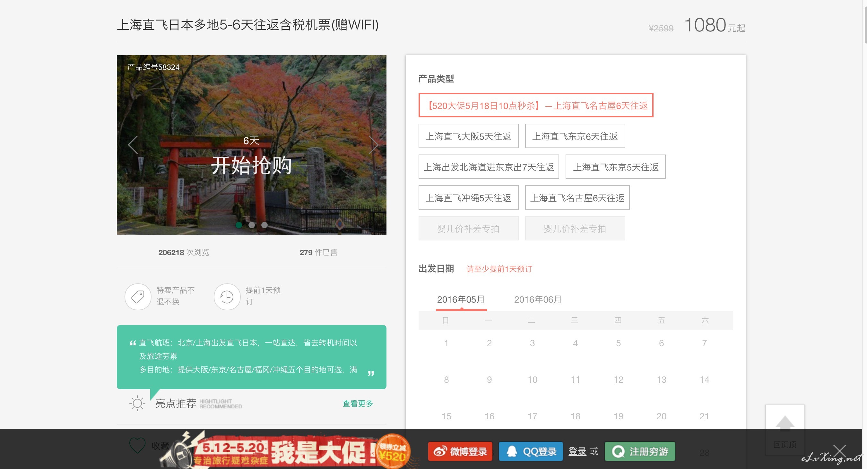
Task: Pick calendar date 13
Action: pyautogui.click(x=661, y=380)
